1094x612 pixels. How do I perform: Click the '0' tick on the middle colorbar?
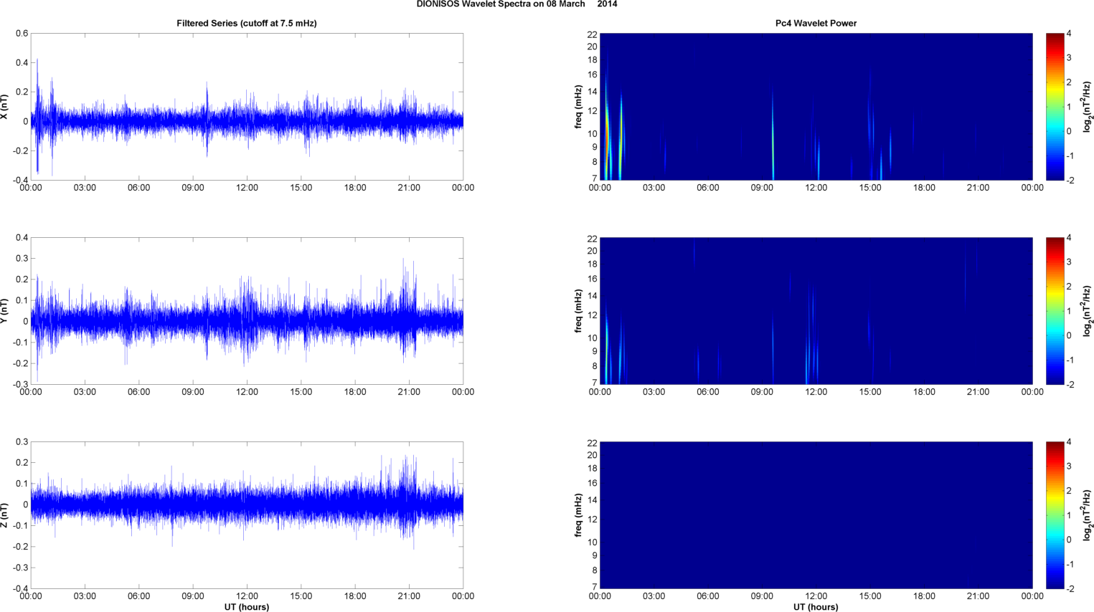click(x=1069, y=335)
